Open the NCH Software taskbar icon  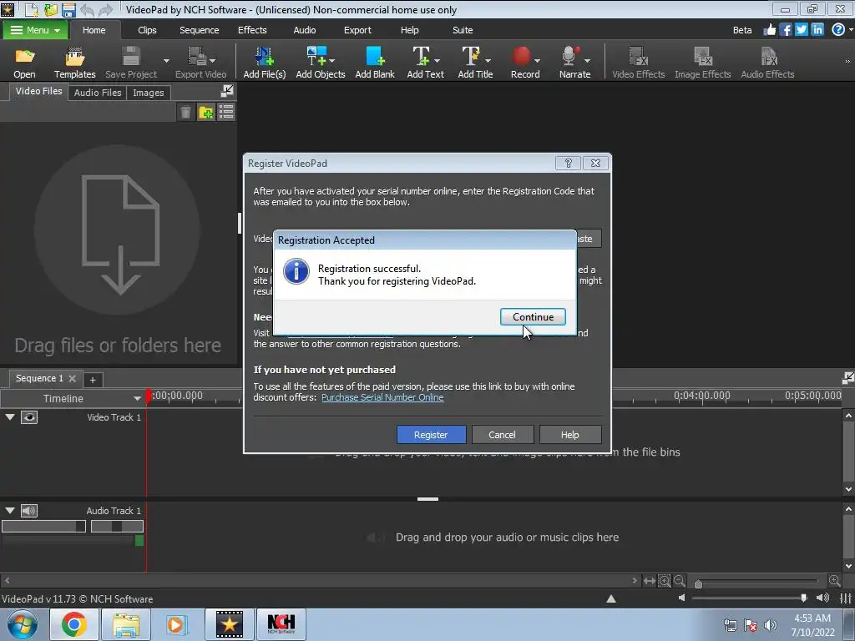(x=281, y=624)
